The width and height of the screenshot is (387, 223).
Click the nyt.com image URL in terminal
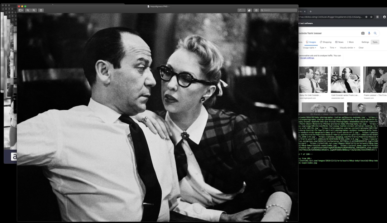click(x=338, y=162)
